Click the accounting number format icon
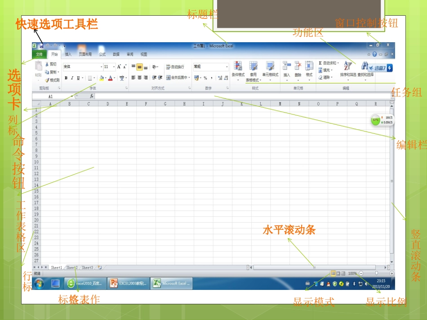Viewport: 427px width, 320px height. click(x=196, y=78)
